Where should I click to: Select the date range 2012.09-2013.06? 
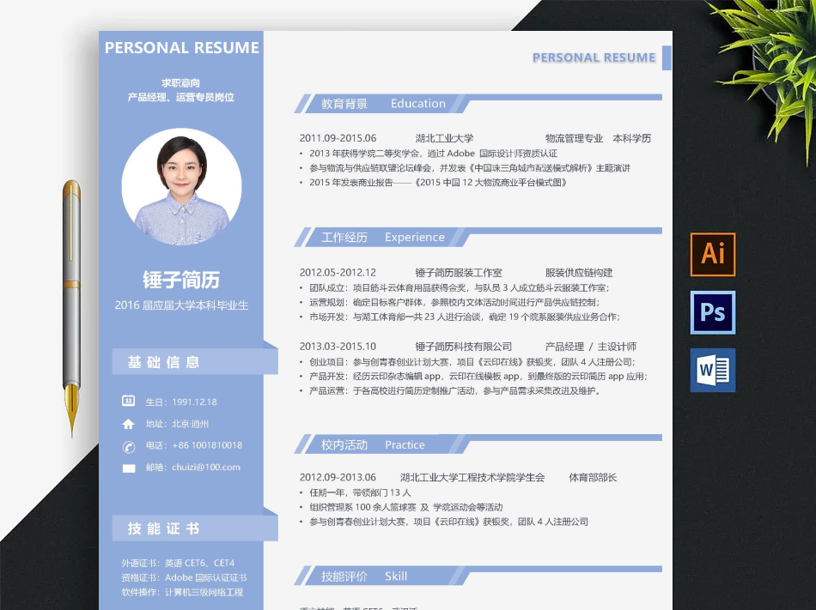click(x=338, y=478)
